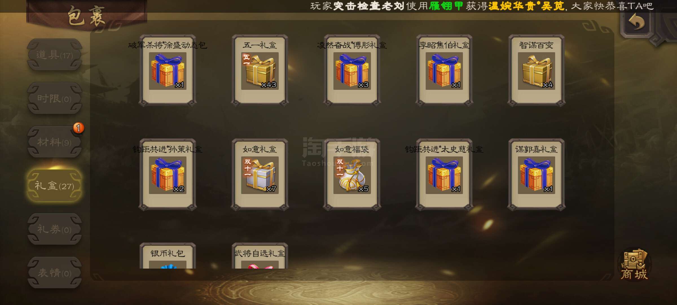The image size is (677, 305).
Task: Switch to the 道具(17) tab
Action: pos(54,55)
